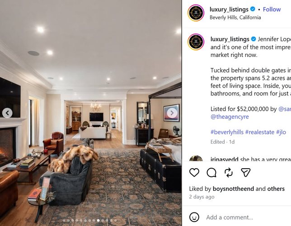Open the #jlo hashtag
Viewport: 291px width, 226px height.
281,132
